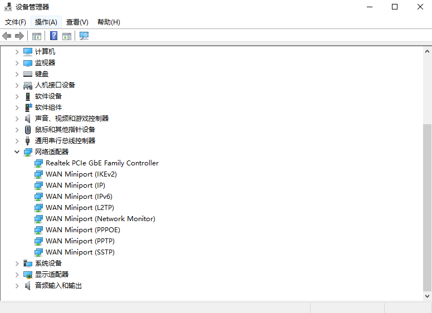Expand the 通用串行总线控制器 category
This screenshot has height=313, width=432.
tap(17, 141)
